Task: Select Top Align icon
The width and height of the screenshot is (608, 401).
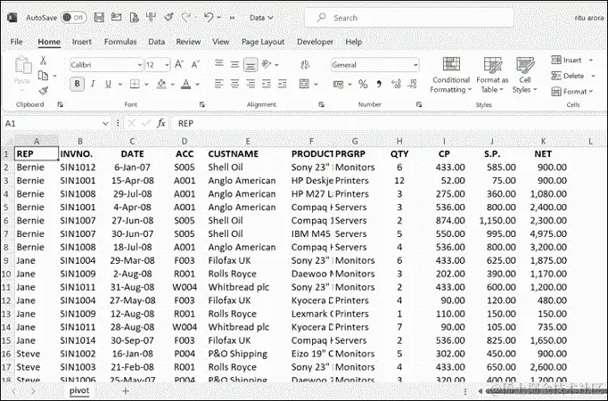Action: pyautogui.click(x=219, y=64)
